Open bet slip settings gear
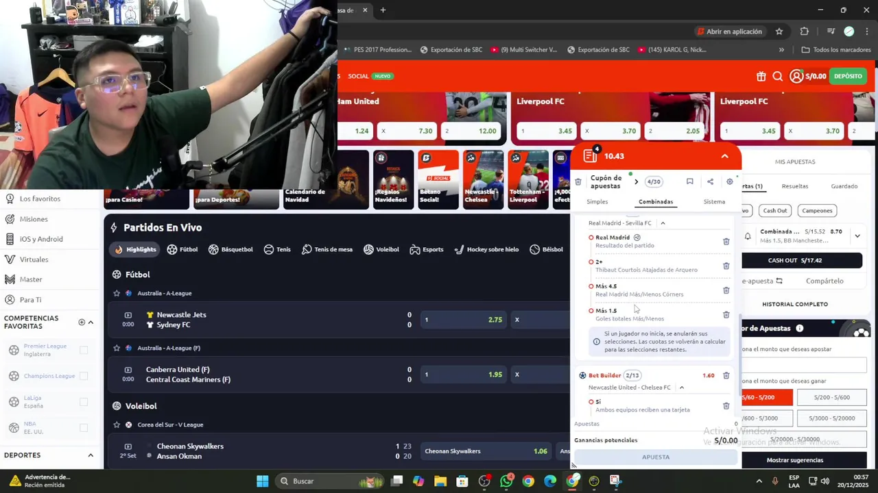Screen dimensions: 878x493 pos(730,181)
